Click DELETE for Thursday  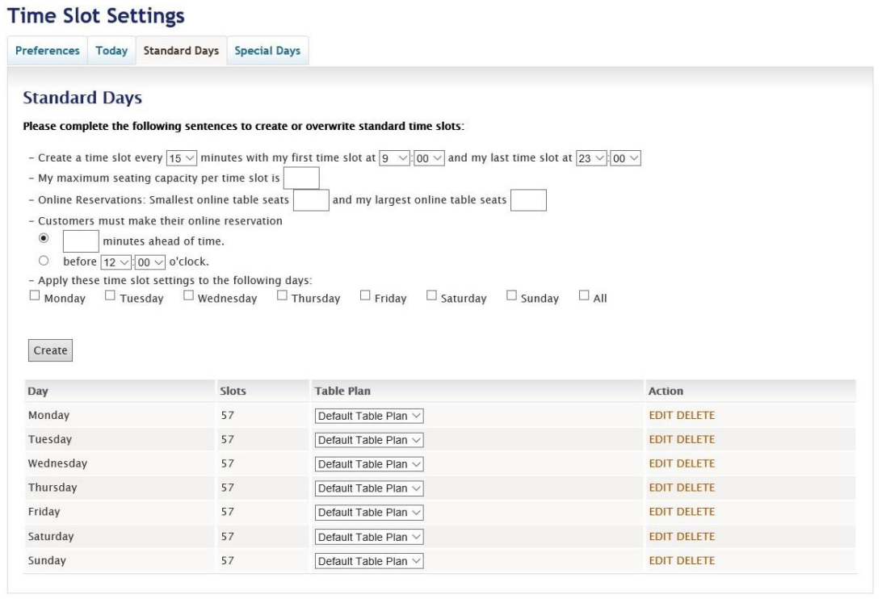tap(695, 488)
